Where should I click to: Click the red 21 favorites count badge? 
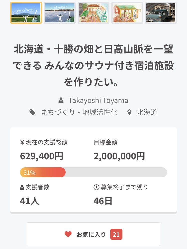pyautogui.click(x=116, y=234)
